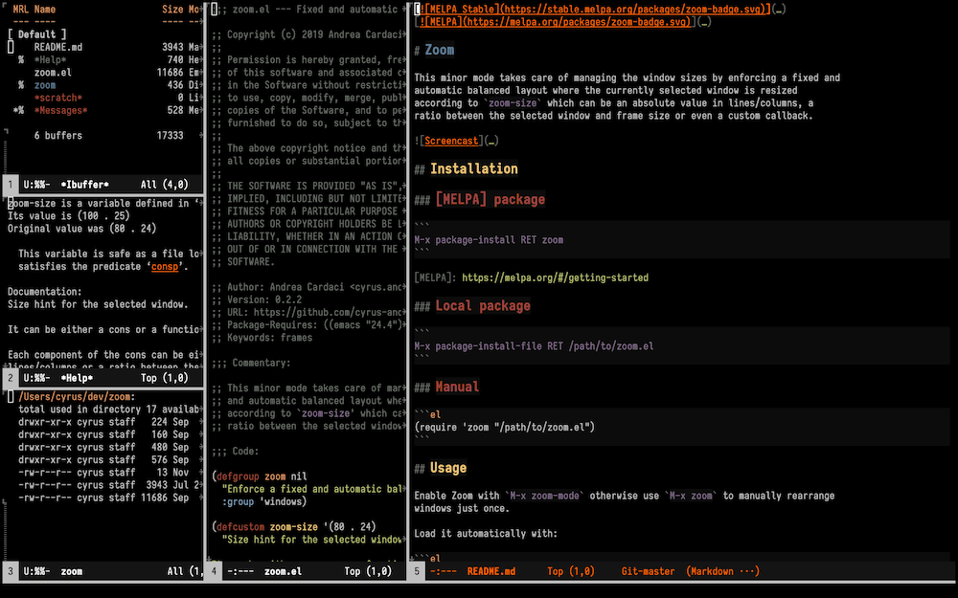
Task: Click the '(defcustom zoom-size' line in zoom.el
Action: 294,526
